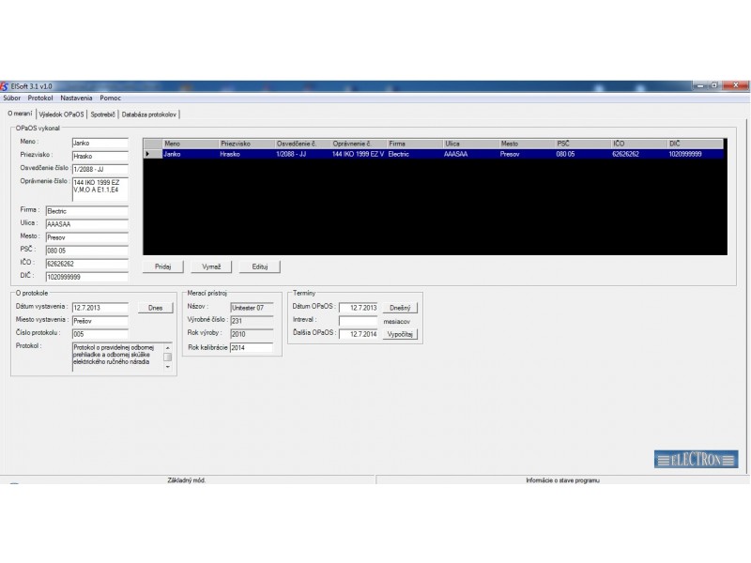Click the row selector arrow for Janko

tap(153, 154)
